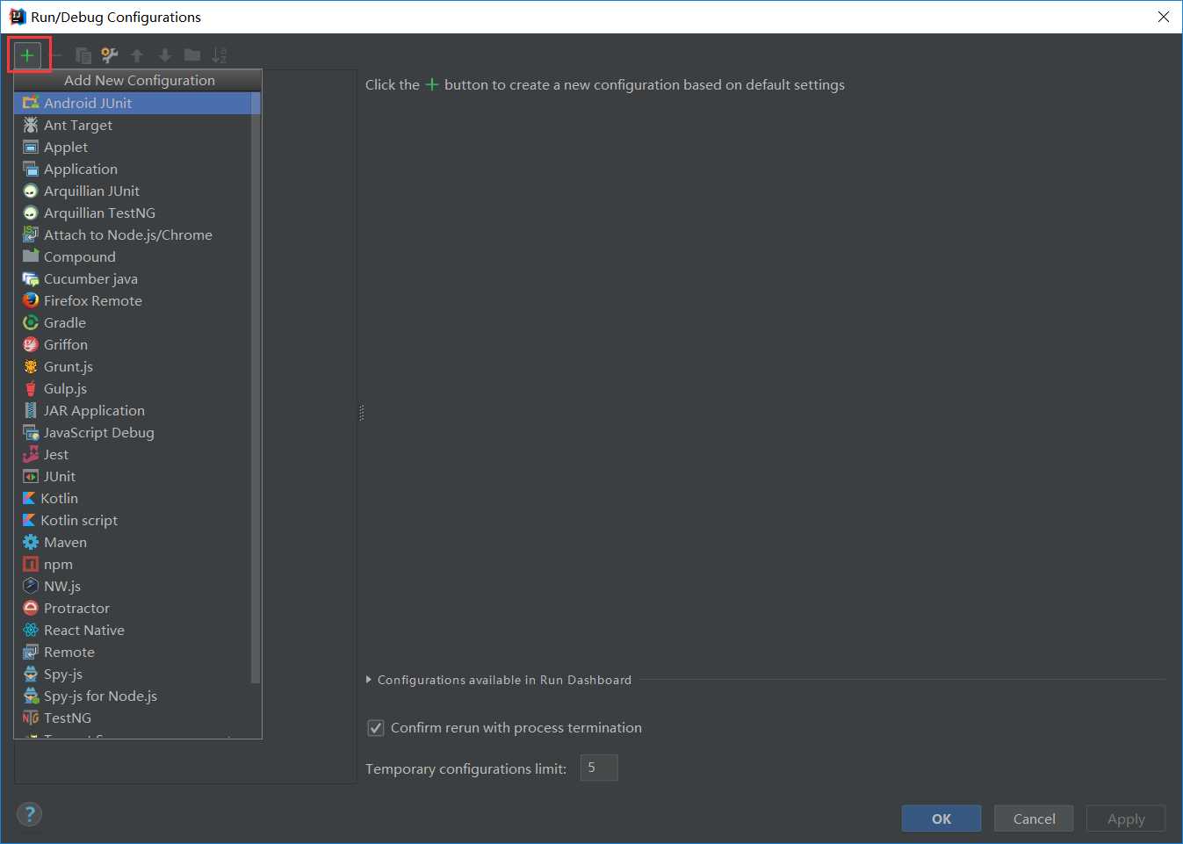This screenshot has width=1183, height=844.
Task: Click the vertical panel splitter handle
Action: (361, 413)
